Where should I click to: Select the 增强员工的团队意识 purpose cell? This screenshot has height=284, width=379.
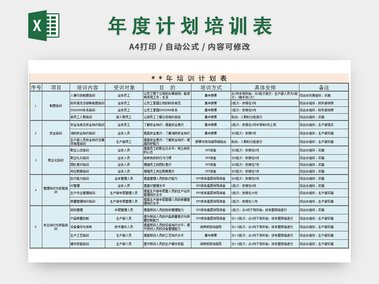[x=167, y=165]
